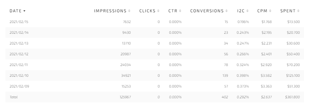Click the 2021/02/12 date cell
This screenshot has height=109, width=310.
tap(19, 54)
